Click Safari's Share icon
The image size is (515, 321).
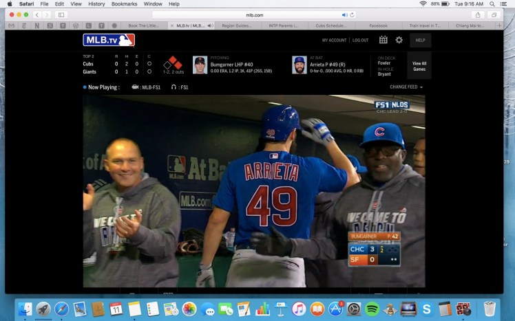[478, 14]
